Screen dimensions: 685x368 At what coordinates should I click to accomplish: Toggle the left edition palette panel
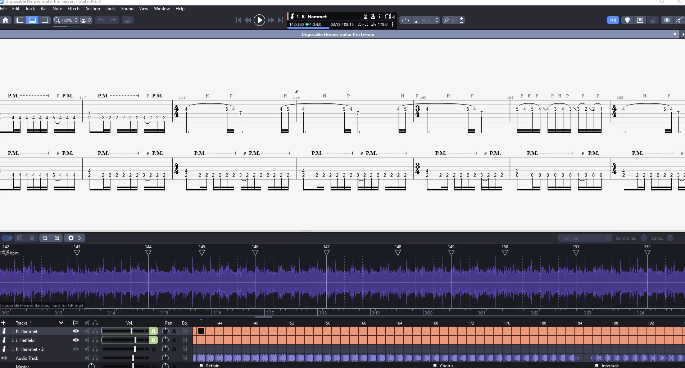[x=20, y=20]
